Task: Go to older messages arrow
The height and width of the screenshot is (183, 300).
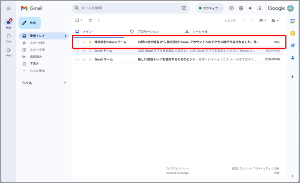Action: coord(252,20)
